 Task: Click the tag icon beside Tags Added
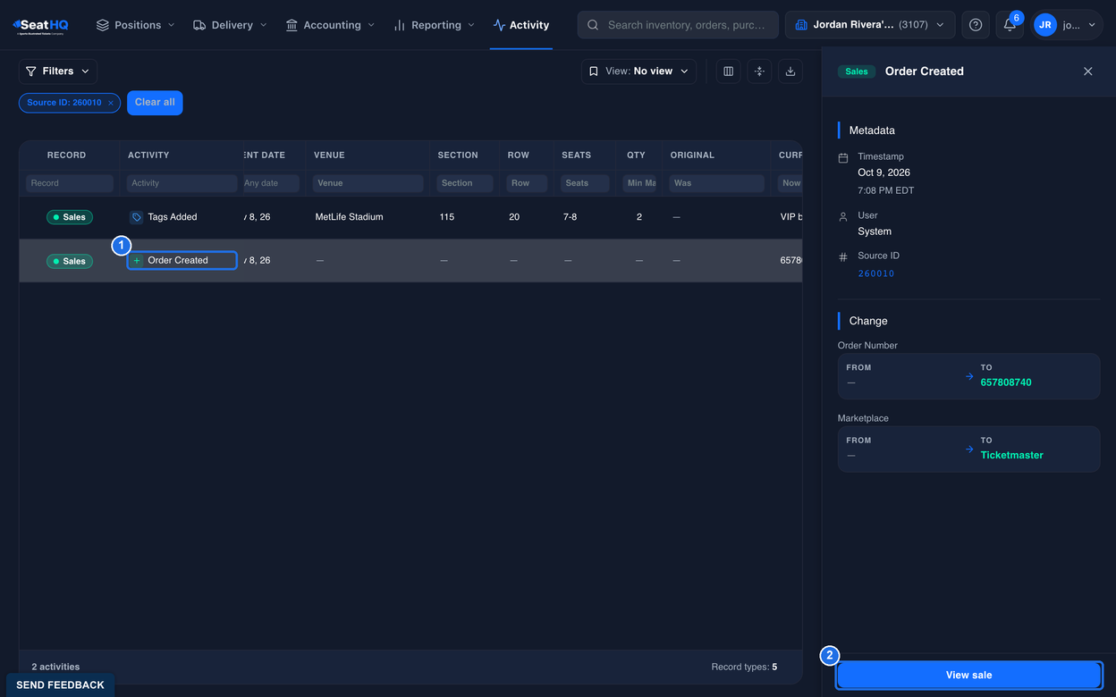pyautogui.click(x=137, y=217)
